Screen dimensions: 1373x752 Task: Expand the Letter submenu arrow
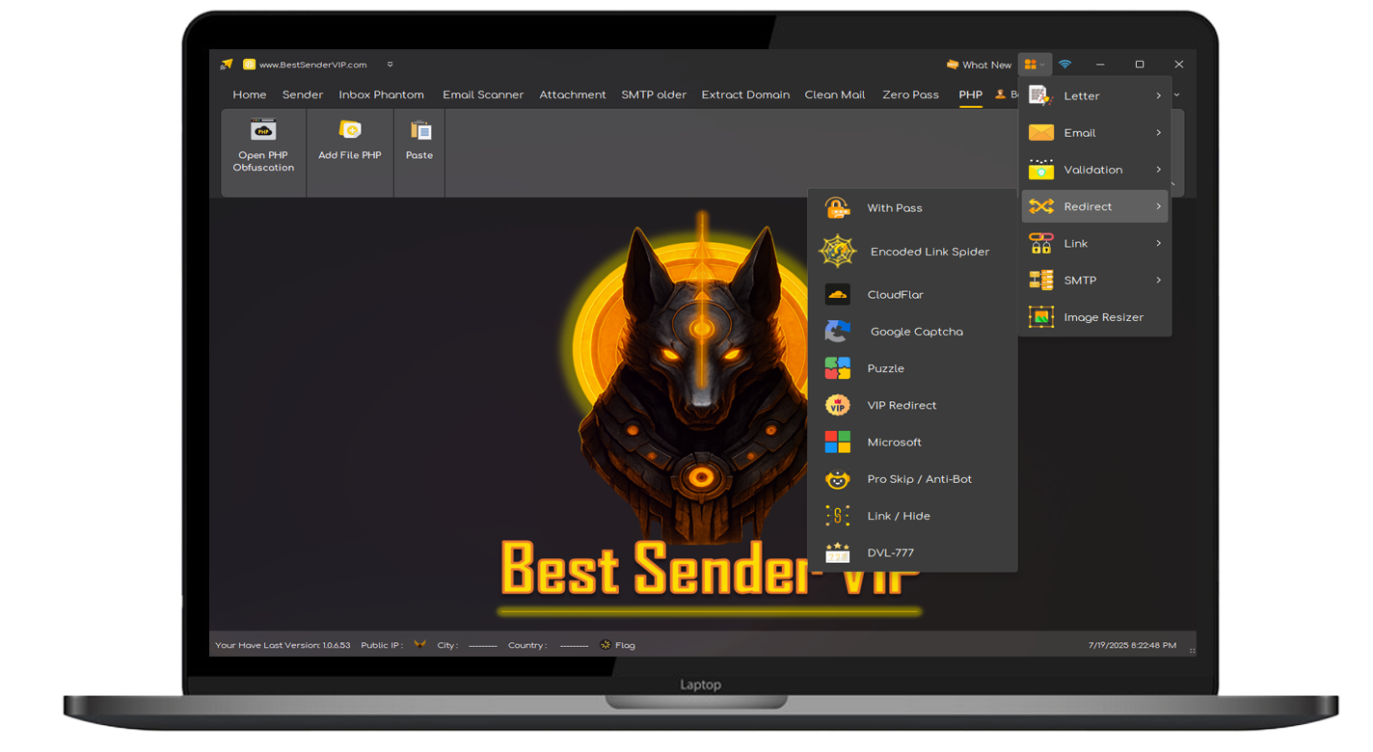coord(1158,95)
